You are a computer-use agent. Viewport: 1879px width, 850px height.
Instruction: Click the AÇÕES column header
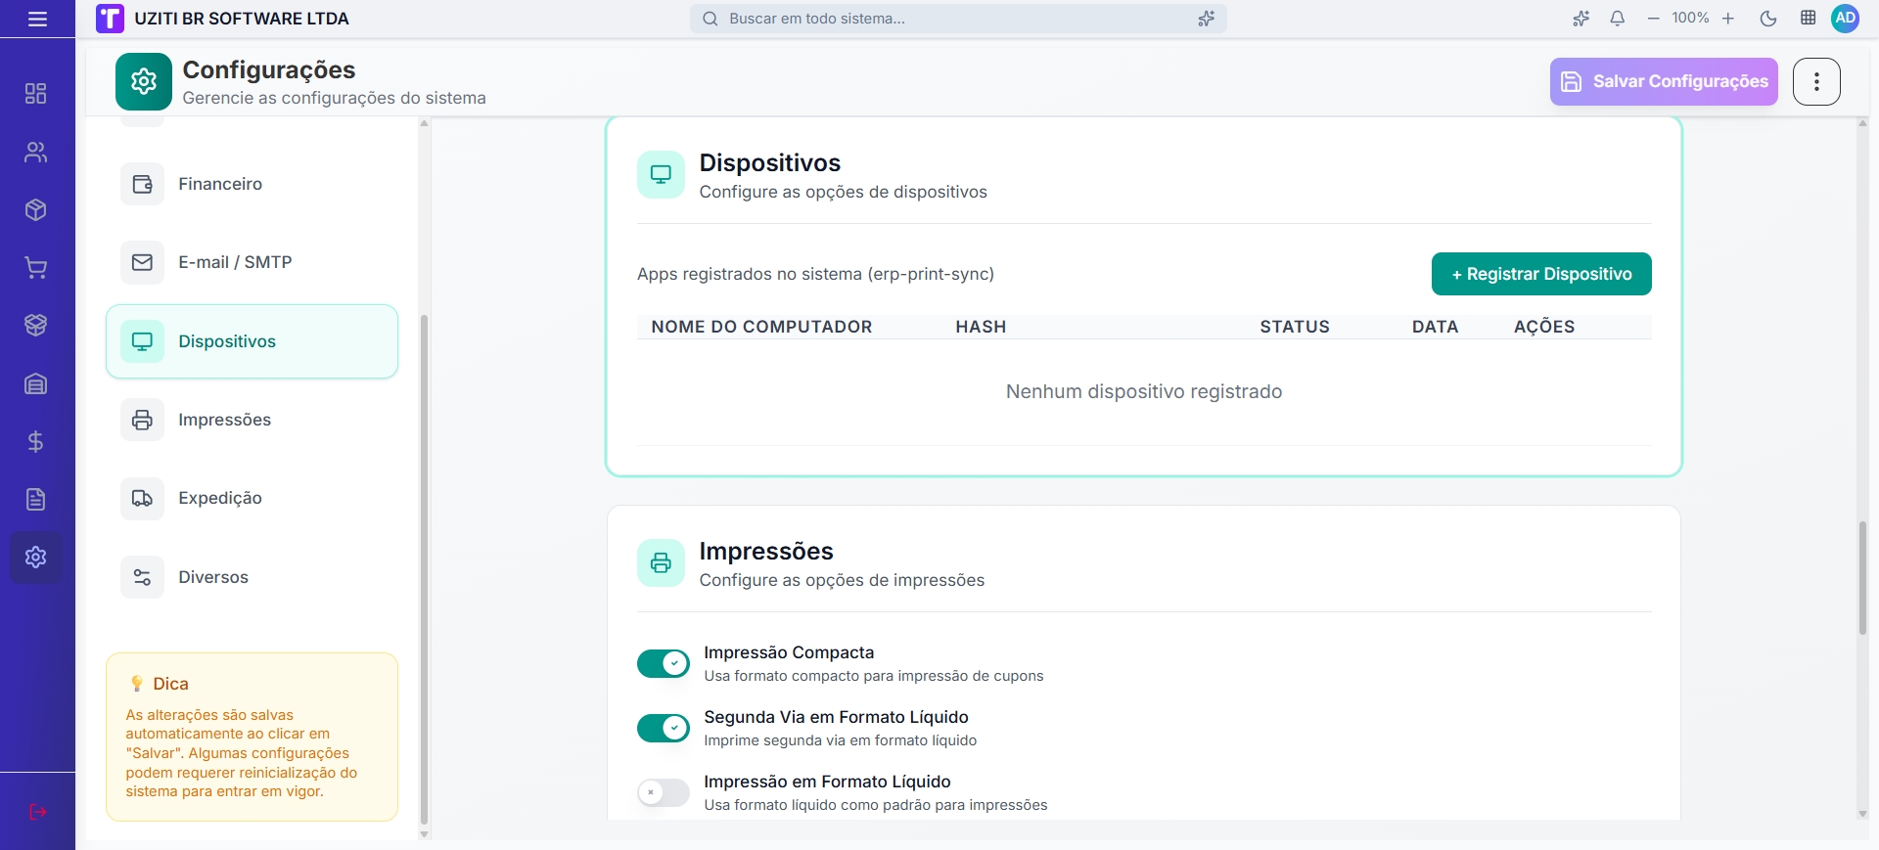1544,327
